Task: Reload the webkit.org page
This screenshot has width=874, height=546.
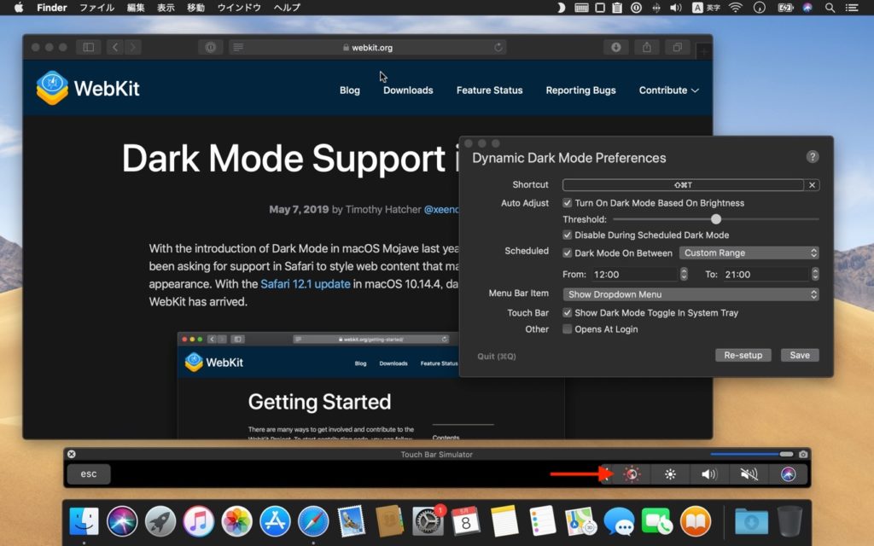Action: click(x=498, y=48)
